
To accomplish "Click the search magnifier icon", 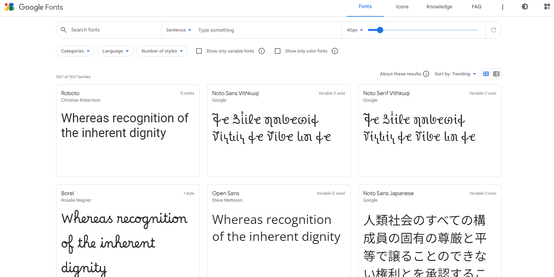I will [64, 30].
